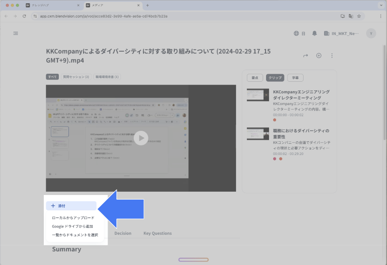
Task: Open the KKCompanyエンジニアリング clip thumbnail
Action: 258,95
